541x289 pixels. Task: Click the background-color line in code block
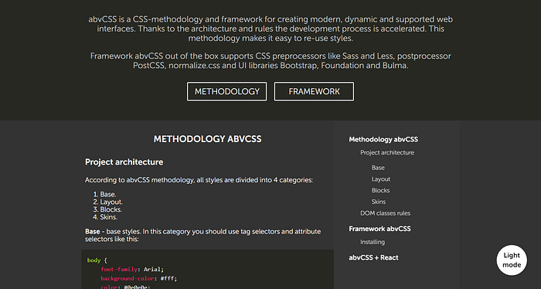138,278
